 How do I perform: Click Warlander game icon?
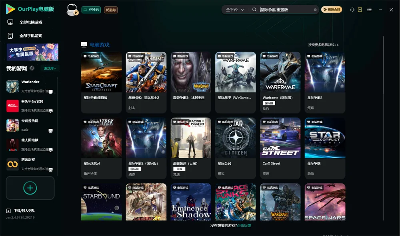pos(12,87)
